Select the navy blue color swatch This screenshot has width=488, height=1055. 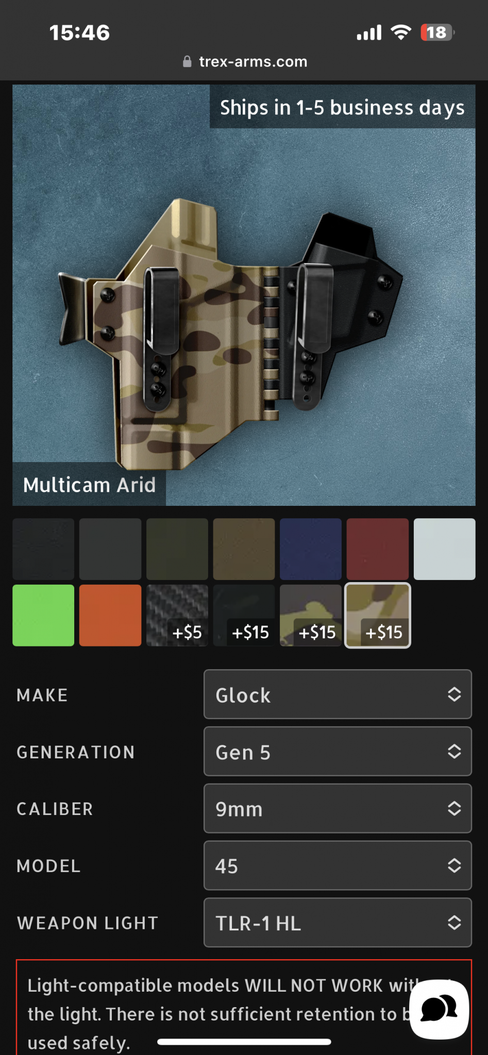point(311,549)
